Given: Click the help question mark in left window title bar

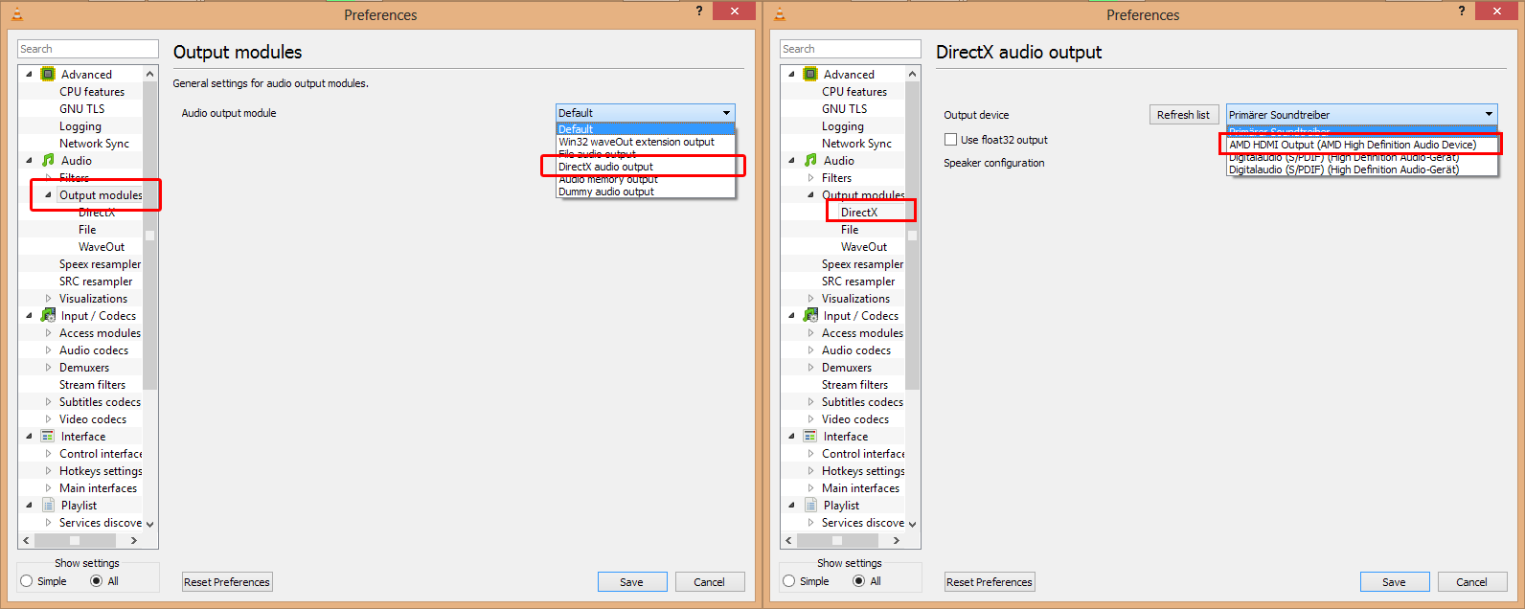Looking at the screenshot, I should point(699,11).
